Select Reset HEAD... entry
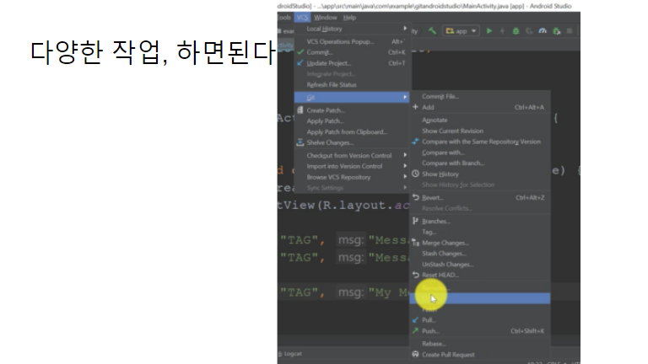 coord(480,275)
